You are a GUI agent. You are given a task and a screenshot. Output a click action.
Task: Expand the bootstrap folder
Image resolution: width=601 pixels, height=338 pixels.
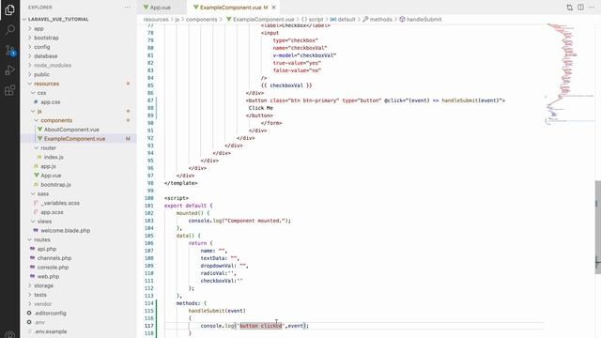pyautogui.click(x=46, y=38)
